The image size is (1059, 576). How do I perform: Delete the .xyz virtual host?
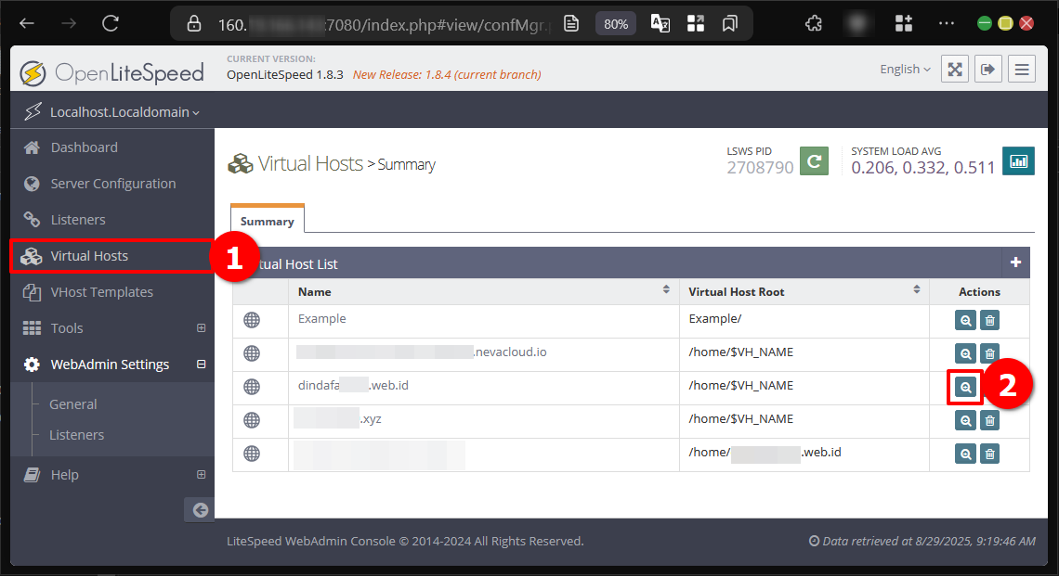(x=990, y=421)
